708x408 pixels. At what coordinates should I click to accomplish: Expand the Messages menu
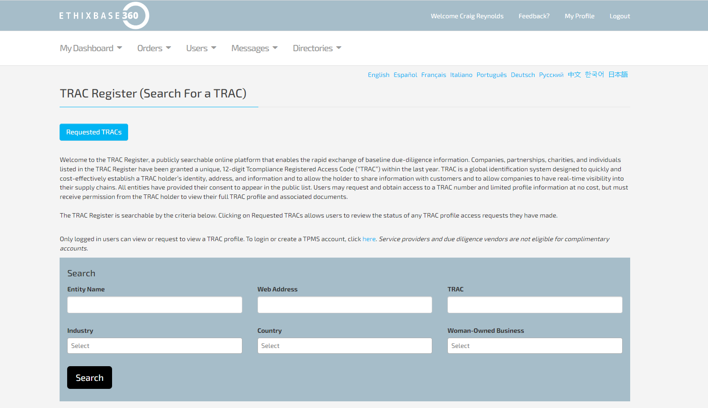pyautogui.click(x=254, y=48)
